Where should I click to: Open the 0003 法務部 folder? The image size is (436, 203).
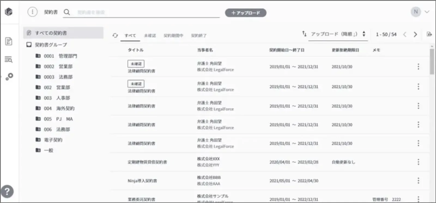(x=58, y=77)
